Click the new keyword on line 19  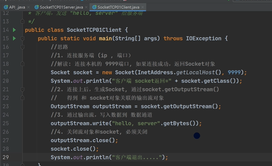click(x=107, y=73)
